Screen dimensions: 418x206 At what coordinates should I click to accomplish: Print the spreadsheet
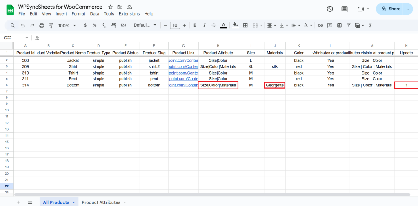tap(42, 26)
